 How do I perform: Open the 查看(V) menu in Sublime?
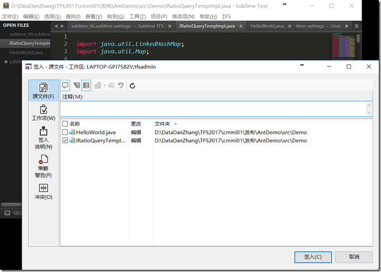[x=94, y=17]
